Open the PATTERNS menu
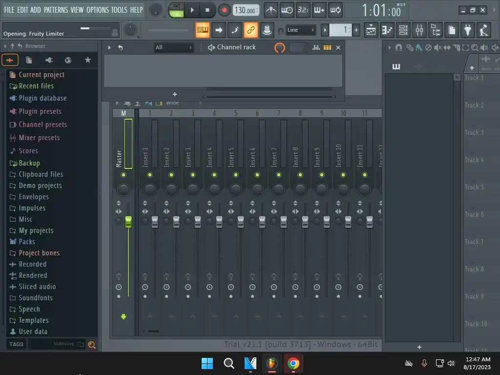The image size is (500, 375). click(56, 10)
